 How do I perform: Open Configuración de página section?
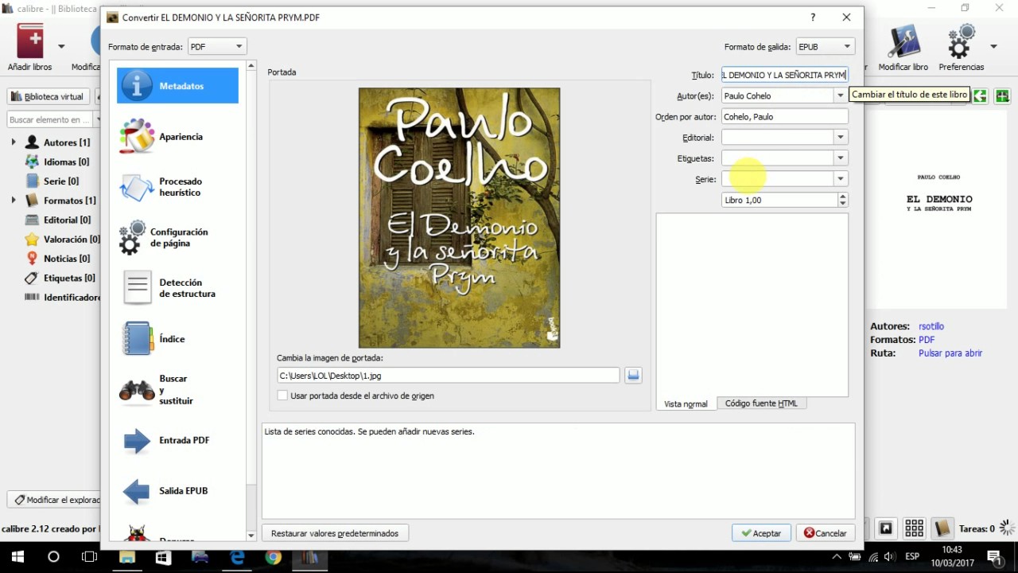coord(177,238)
